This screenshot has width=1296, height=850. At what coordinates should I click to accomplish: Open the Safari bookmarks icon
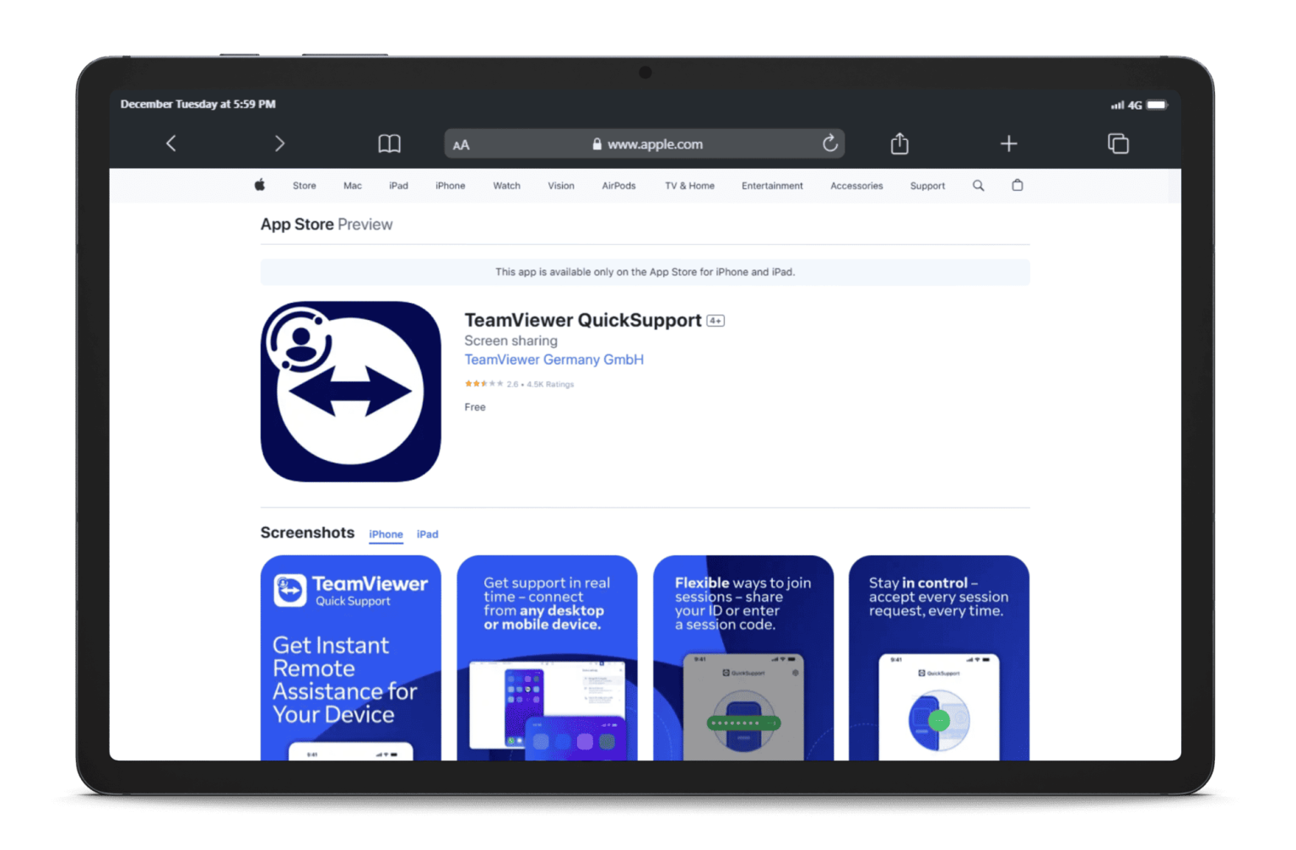tap(389, 143)
